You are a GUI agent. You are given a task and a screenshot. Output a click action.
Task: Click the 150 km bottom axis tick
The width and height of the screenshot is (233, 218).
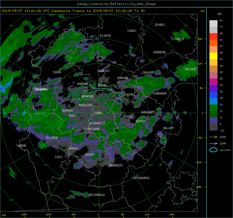[x=171, y=215]
